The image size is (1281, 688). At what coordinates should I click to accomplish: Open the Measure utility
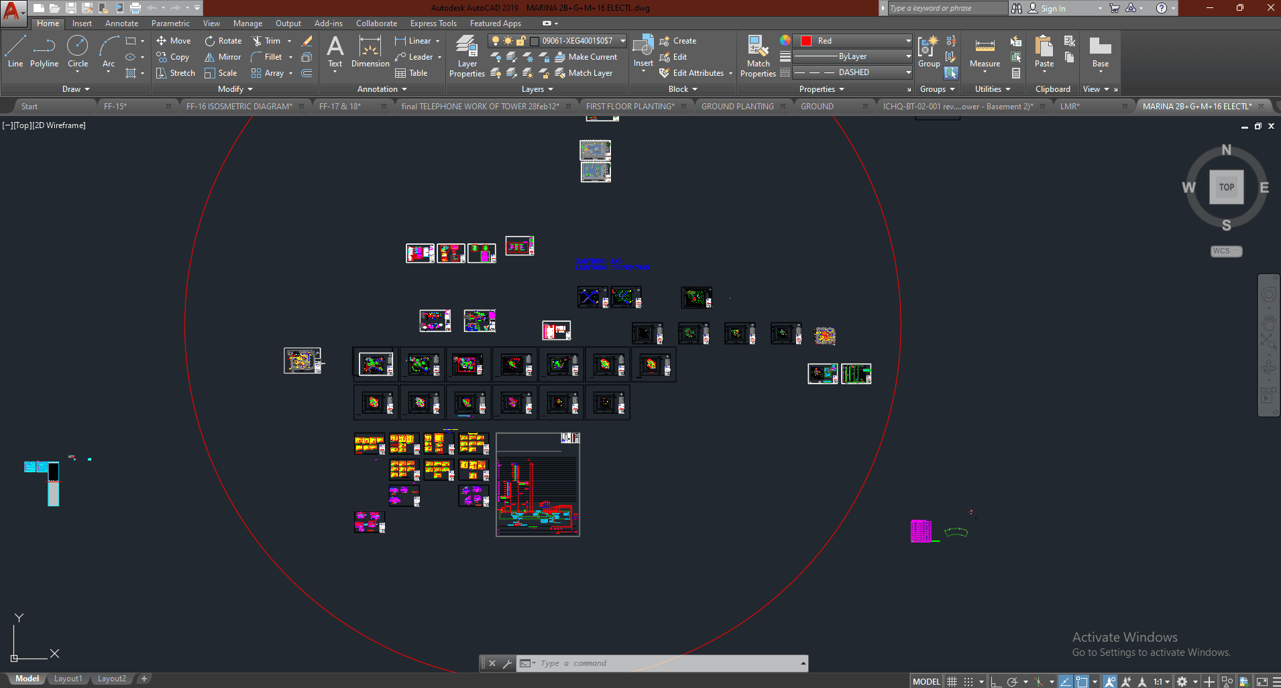[x=985, y=52]
